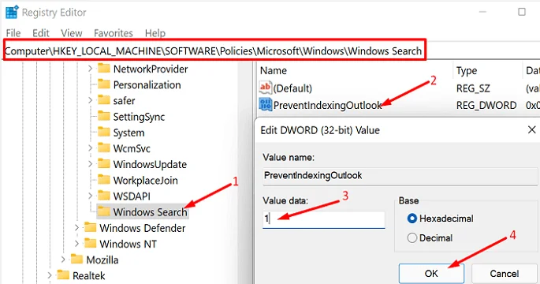Open the Favorites menu
The width and height of the screenshot is (540, 284).
pos(114,33)
